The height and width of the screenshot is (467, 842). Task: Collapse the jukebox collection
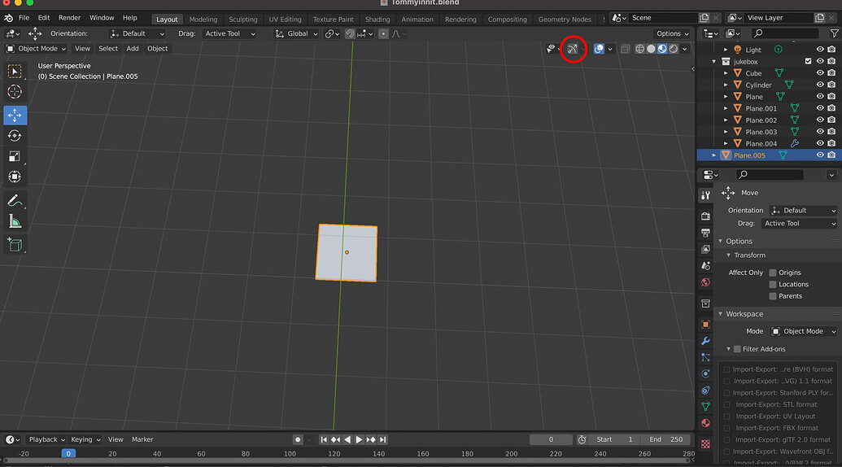713,62
